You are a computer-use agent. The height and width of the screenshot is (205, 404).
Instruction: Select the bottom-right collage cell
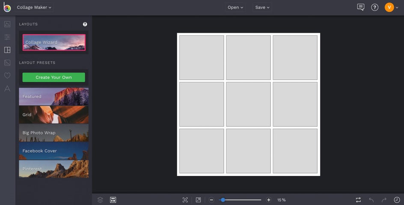tap(295, 151)
